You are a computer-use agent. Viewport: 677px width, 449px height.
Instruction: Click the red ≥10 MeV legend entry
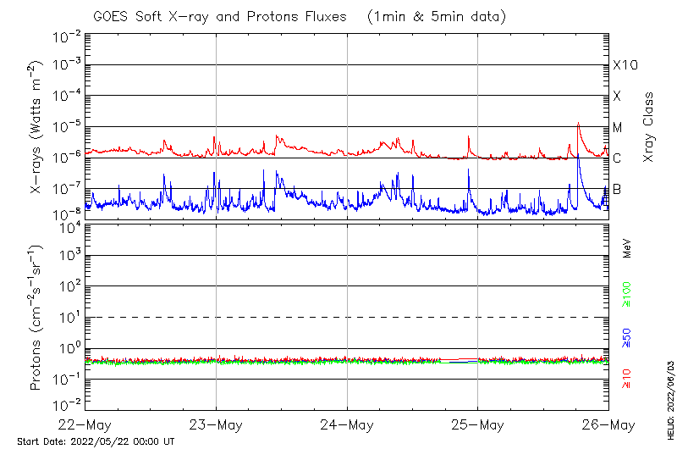628,378
